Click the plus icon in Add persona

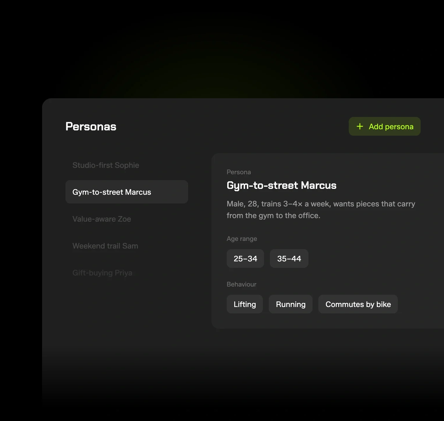coord(360,126)
